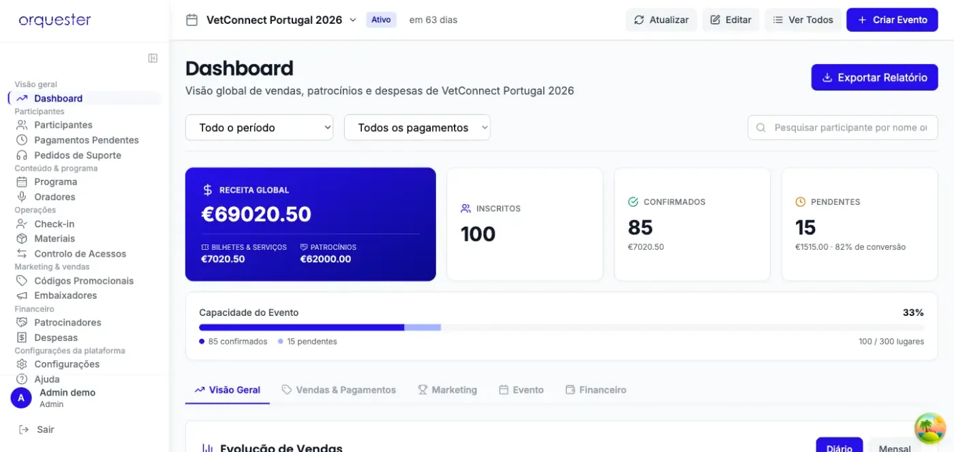Open Dashboard in the sidebar
The image size is (954, 452).
tap(85, 98)
